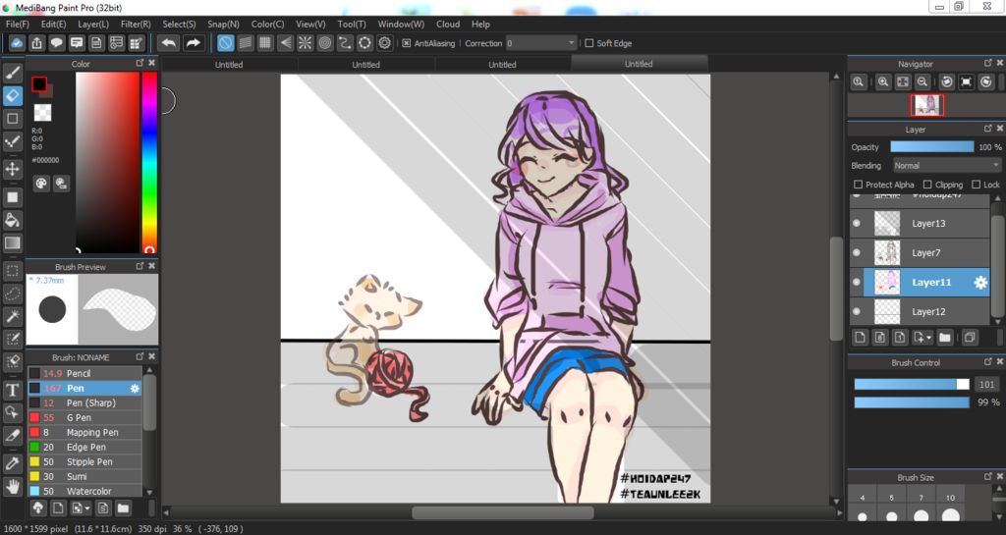This screenshot has width=1006, height=535.
Task: Adjust the layer Opacity slider
Action: 932,146
